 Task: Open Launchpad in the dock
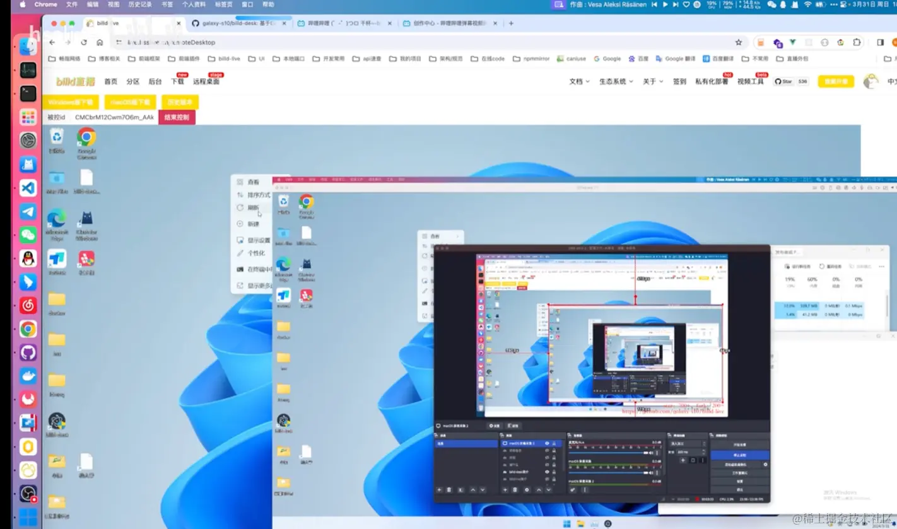tap(28, 117)
